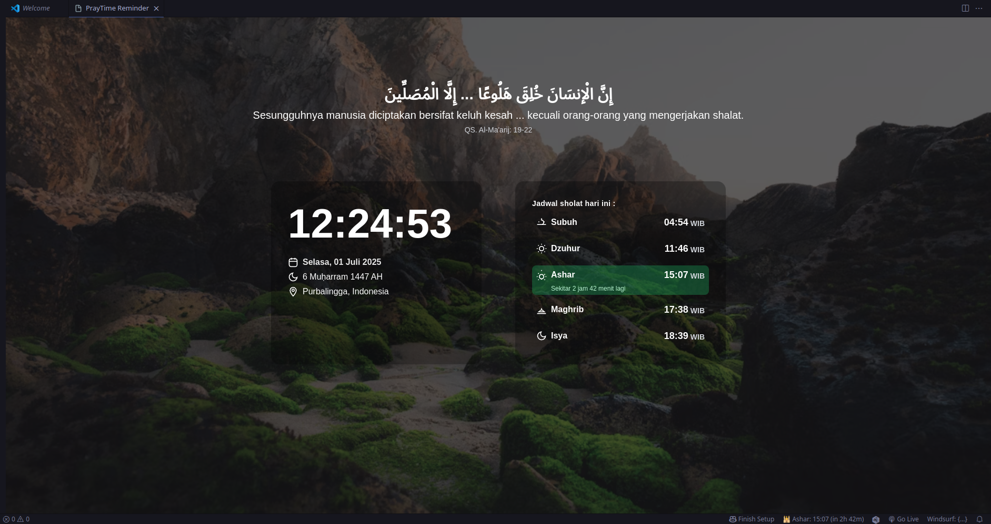Image resolution: width=991 pixels, height=524 pixels.
Task: Click the Isya moon icon
Action: [x=541, y=336]
